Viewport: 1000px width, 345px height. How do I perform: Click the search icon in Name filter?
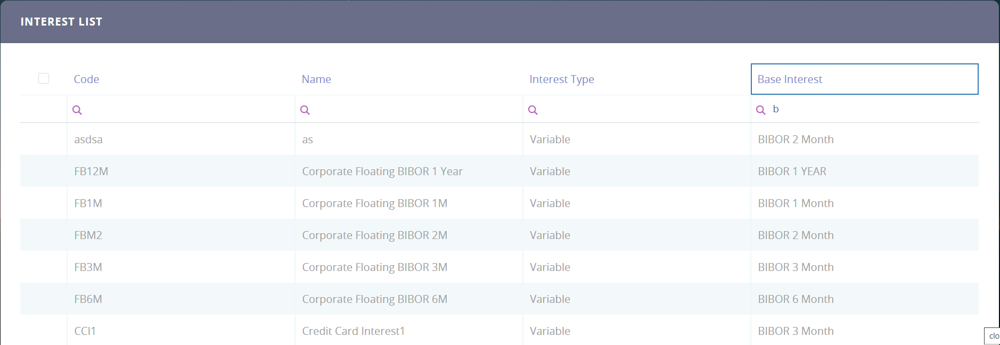pyautogui.click(x=305, y=110)
